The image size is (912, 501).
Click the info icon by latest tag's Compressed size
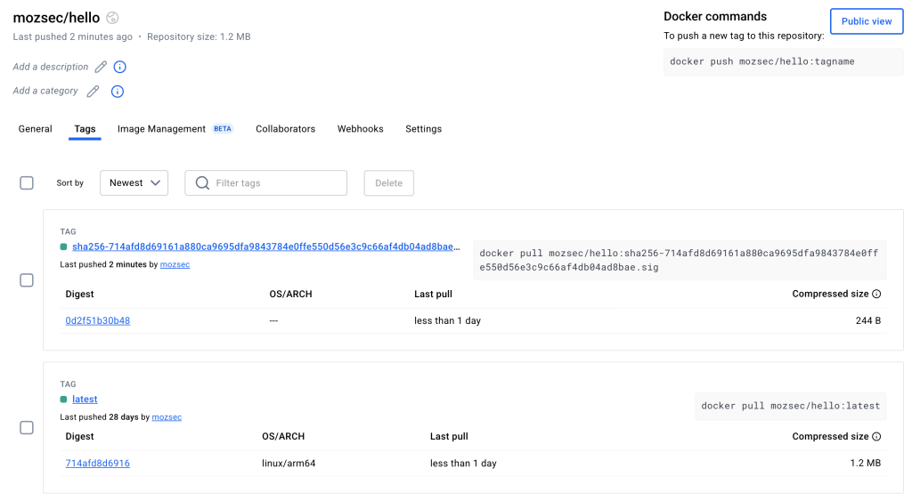pyautogui.click(x=876, y=436)
